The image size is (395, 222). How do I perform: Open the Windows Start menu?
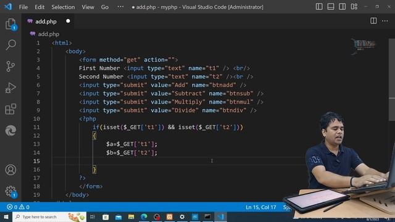pyautogui.click(x=6, y=216)
